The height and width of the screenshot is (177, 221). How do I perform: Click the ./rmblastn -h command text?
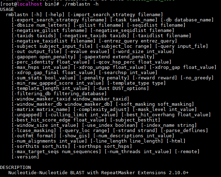point(80,4)
